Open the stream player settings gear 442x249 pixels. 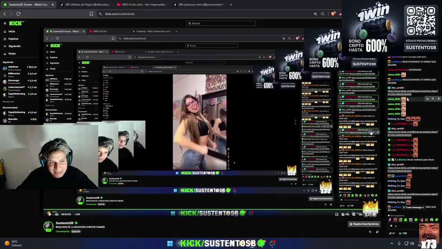[x=374, y=214]
